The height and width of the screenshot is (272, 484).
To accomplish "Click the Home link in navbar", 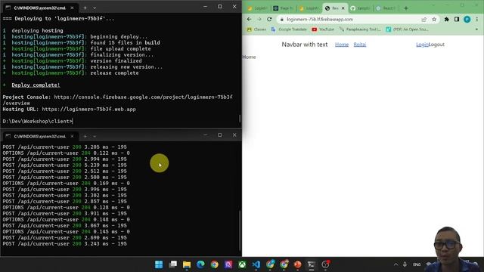I will point(342,45).
